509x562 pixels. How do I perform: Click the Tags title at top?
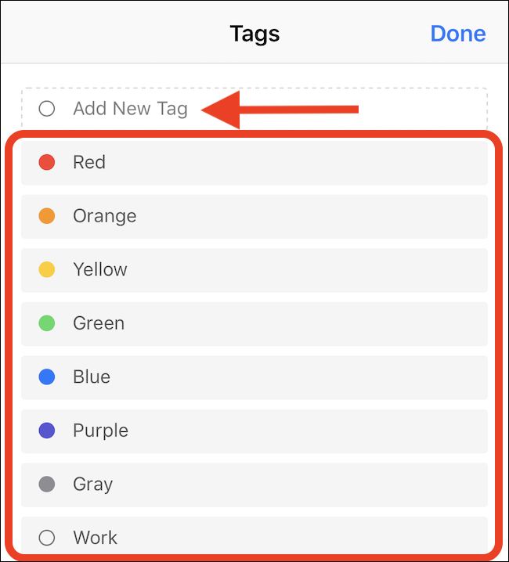point(254,34)
